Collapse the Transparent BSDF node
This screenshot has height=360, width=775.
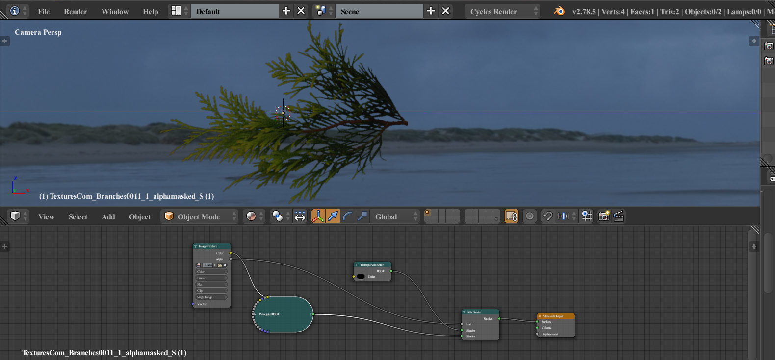click(357, 264)
